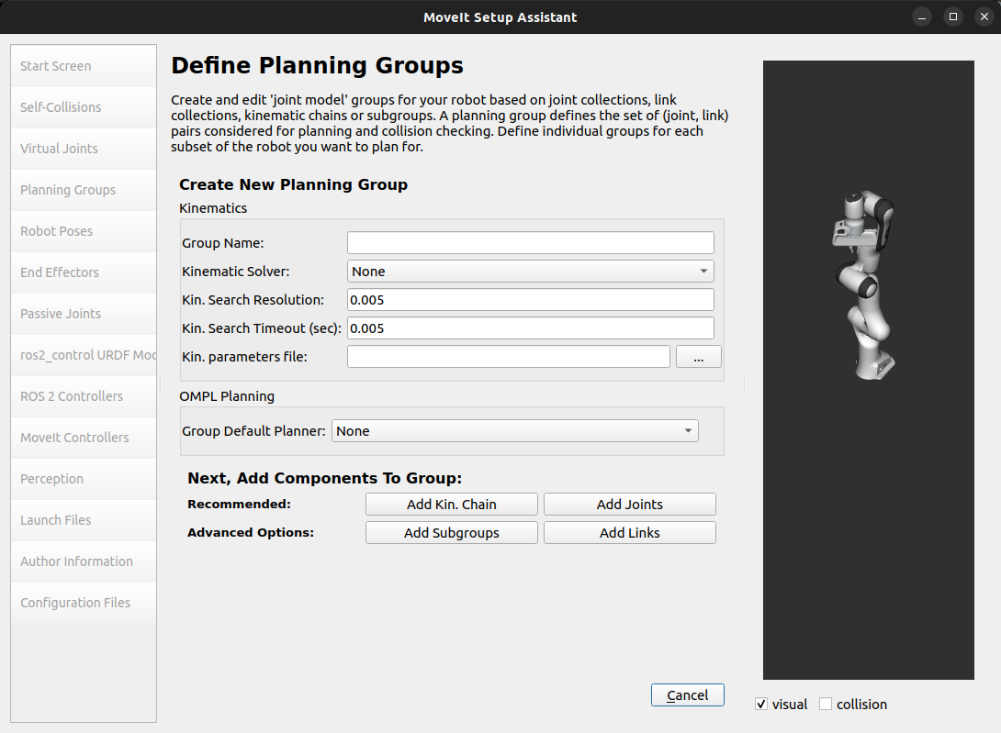
Task: Edit the Kin. Search Timeout value
Action: [530, 328]
